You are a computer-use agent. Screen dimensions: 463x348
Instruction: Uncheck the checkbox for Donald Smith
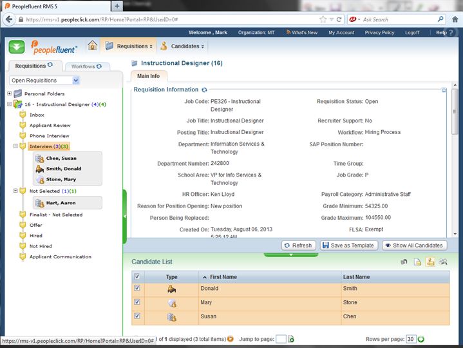(x=136, y=289)
